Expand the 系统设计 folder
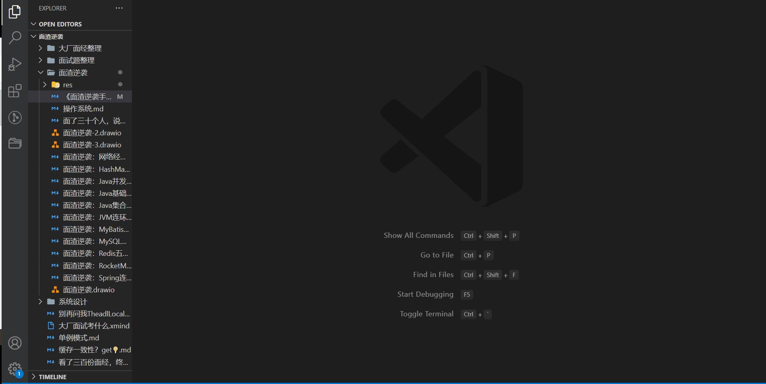The width and height of the screenshot is (766, 384). tap(40, 302)
